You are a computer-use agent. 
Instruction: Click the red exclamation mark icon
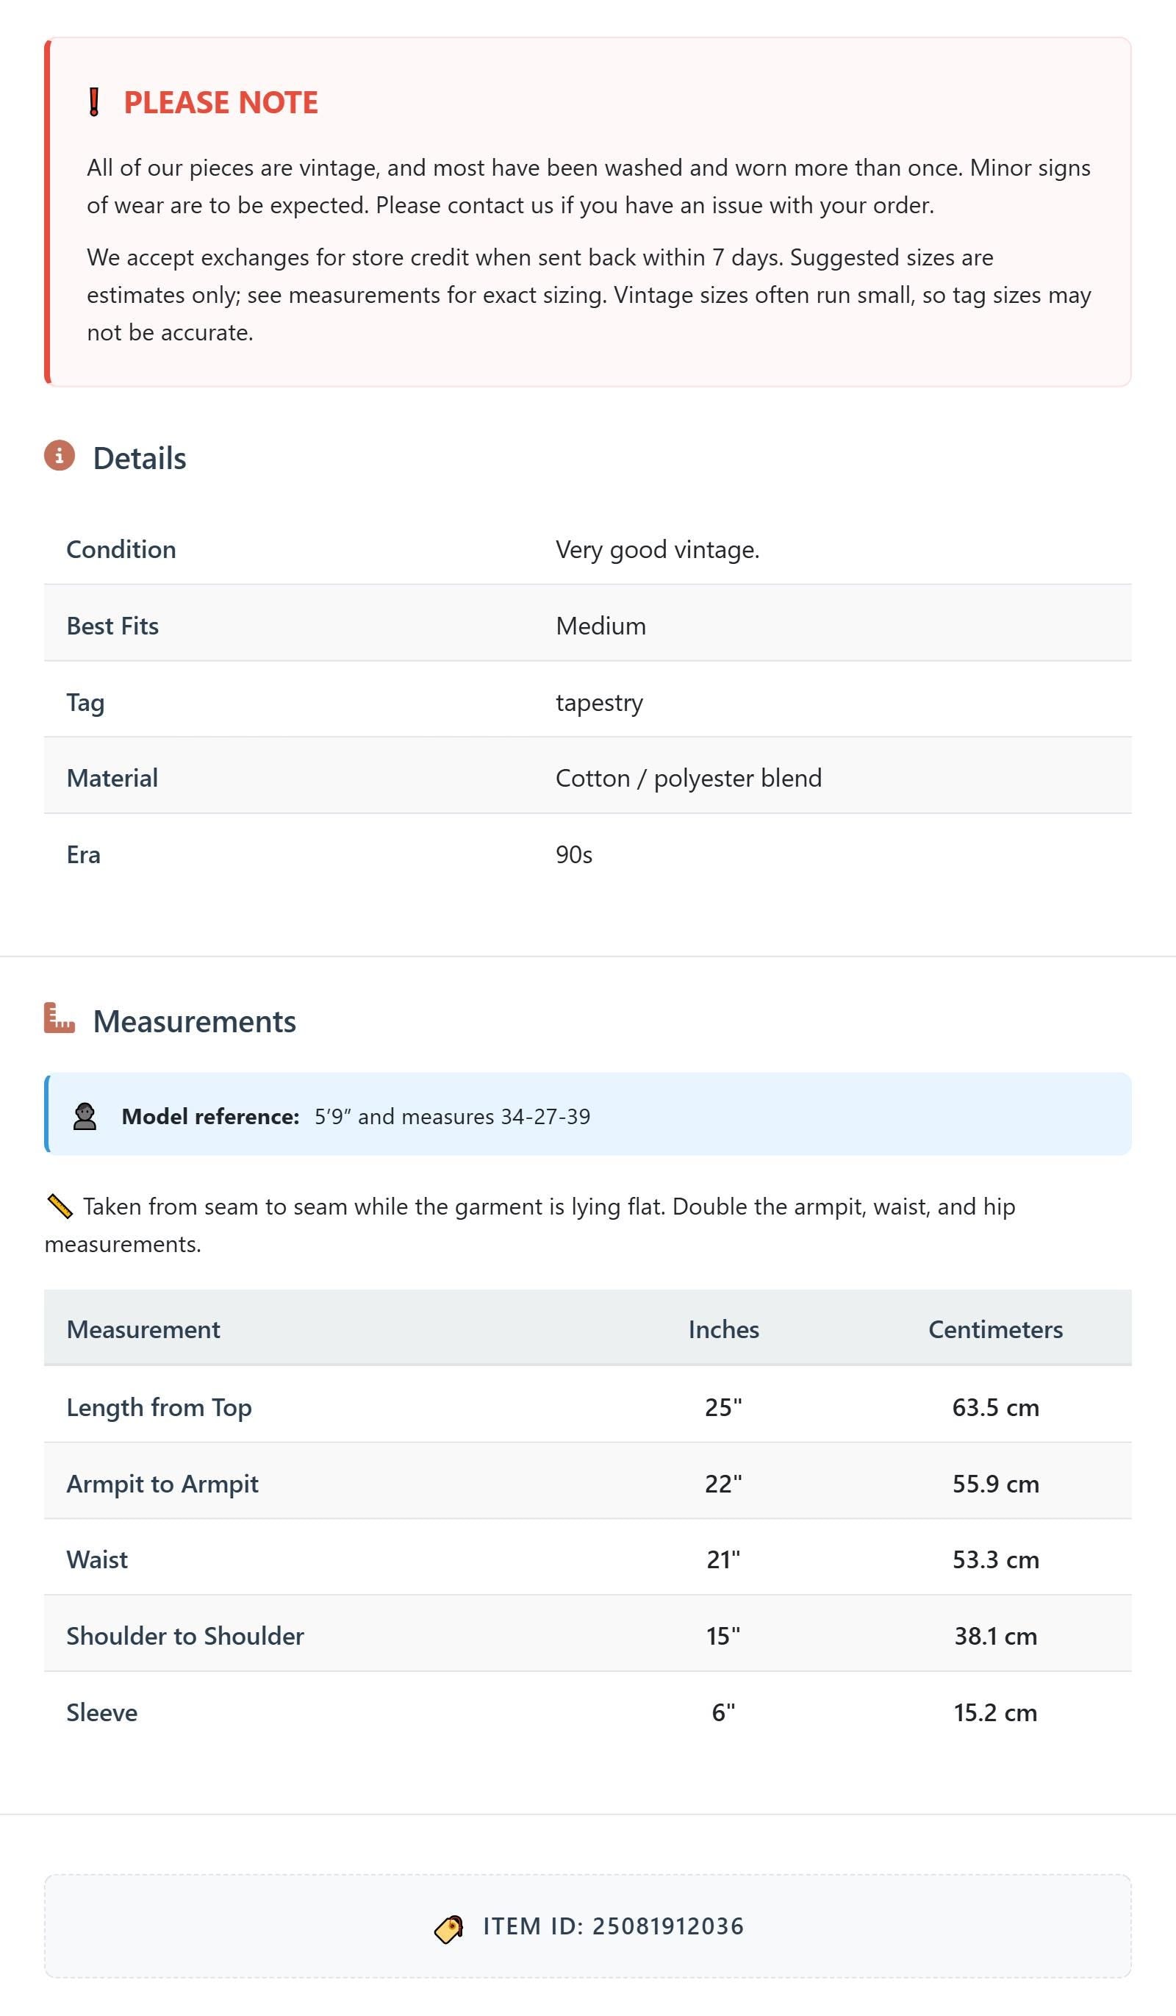click(x=93, y=102)
